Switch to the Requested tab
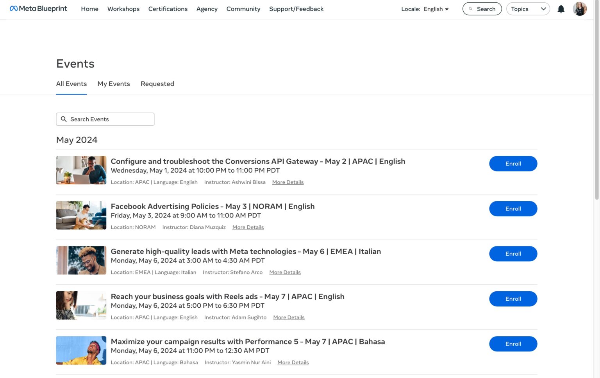 157,84
